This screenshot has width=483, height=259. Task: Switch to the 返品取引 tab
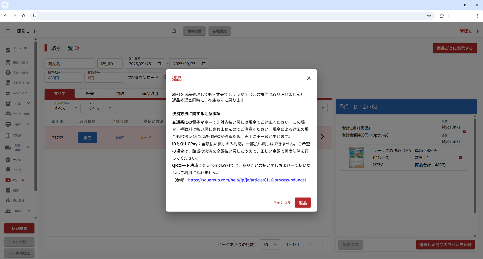coord(150,94)
